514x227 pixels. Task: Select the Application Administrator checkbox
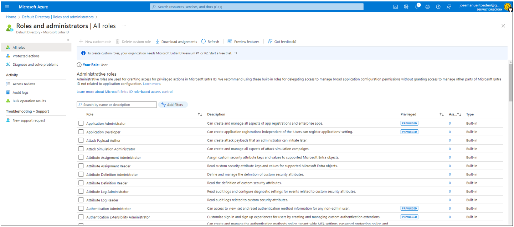[81, 123]
